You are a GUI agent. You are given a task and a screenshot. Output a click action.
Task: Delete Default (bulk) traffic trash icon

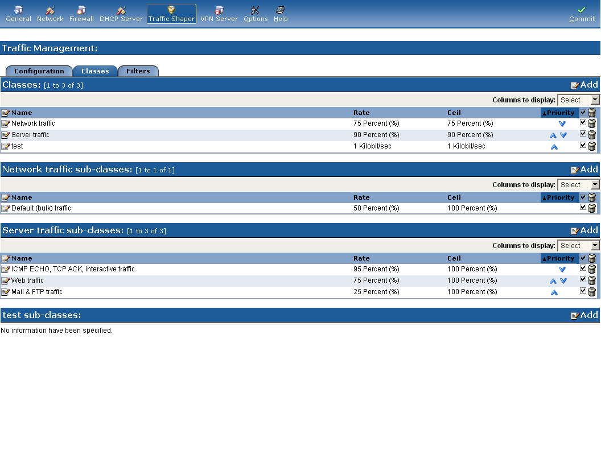592,208
